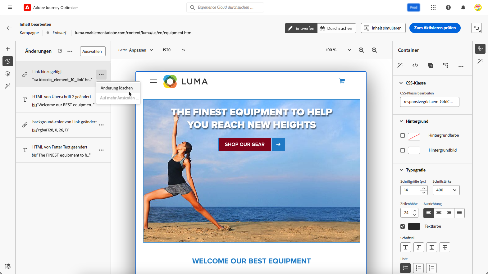This screenshot has height=274, width=488.
Task: Click the wand icon on right rail
Action: tap(480, 61)
